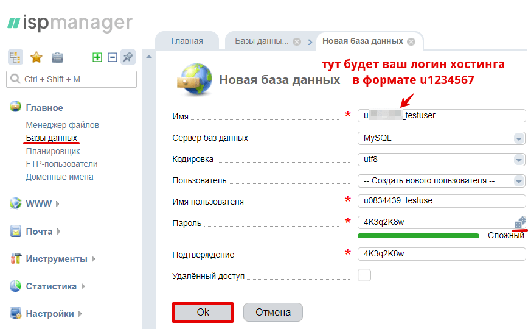Switch to the Базы данны... tab

pos(262,41)
